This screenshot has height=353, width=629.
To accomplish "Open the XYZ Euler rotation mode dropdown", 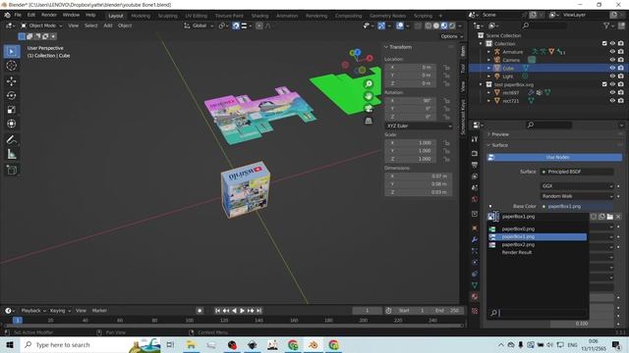I will (x=419, y=126).
